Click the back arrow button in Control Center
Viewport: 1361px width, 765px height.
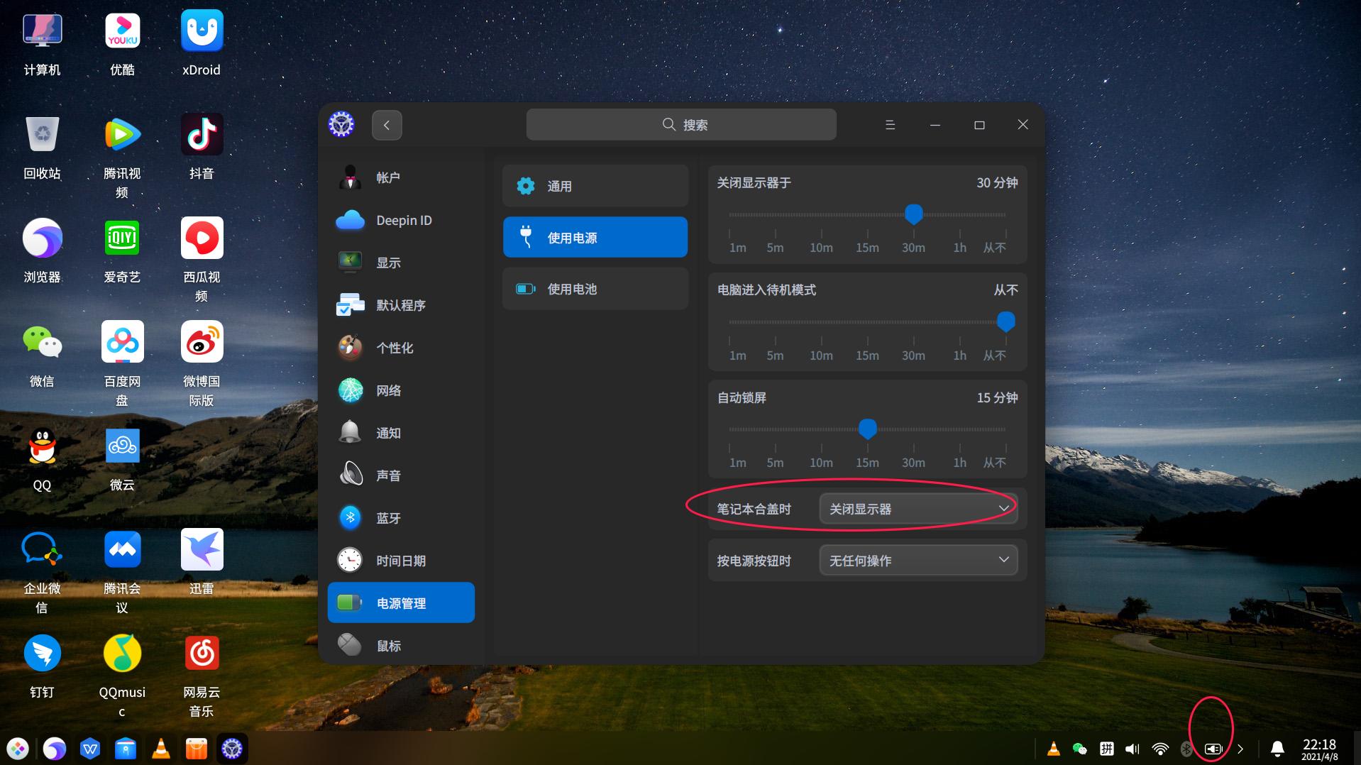coord(387,125)
